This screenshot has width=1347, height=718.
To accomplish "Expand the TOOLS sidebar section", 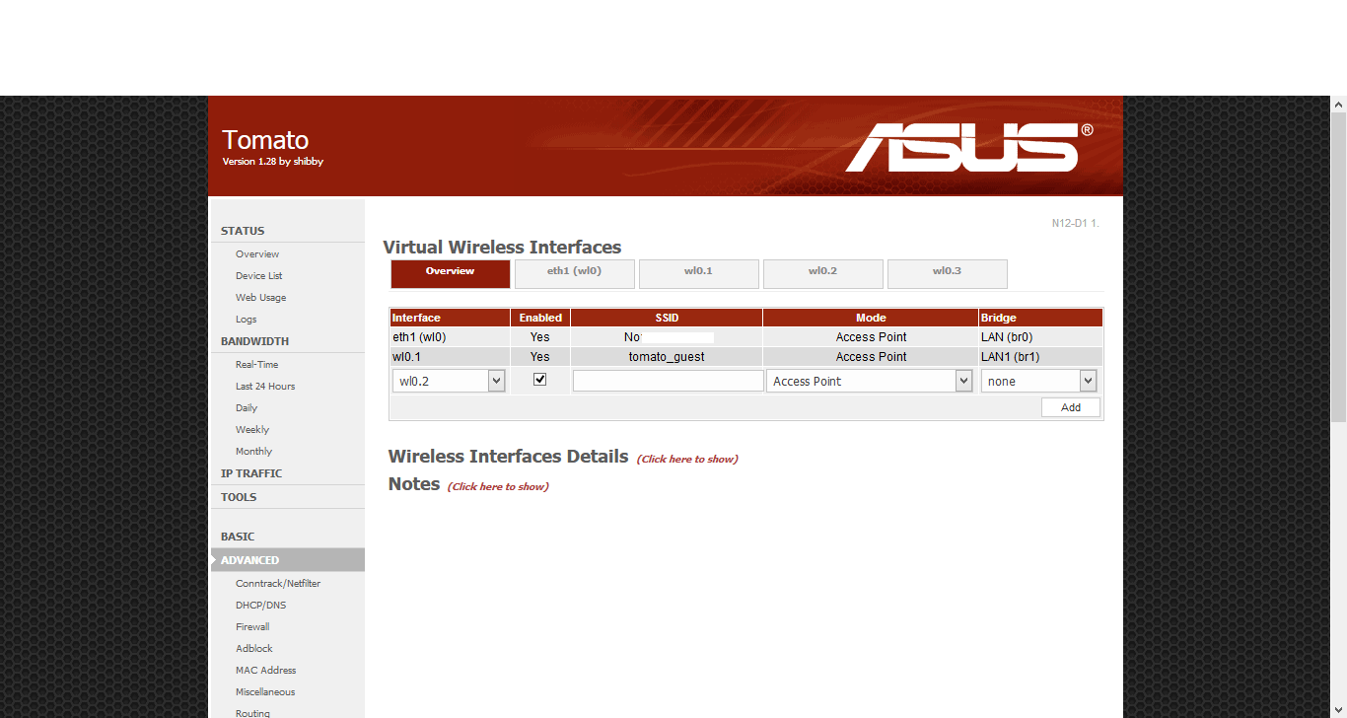I will [x=239, y=497].
